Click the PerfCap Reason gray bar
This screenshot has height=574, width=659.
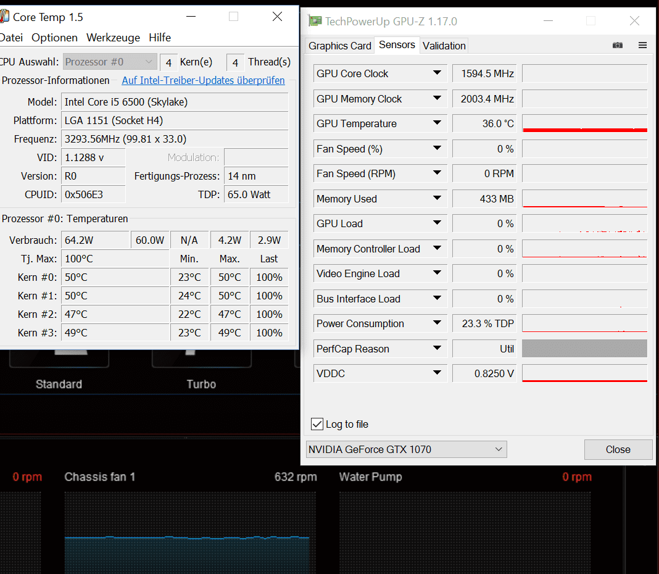[x=584, y=349]
